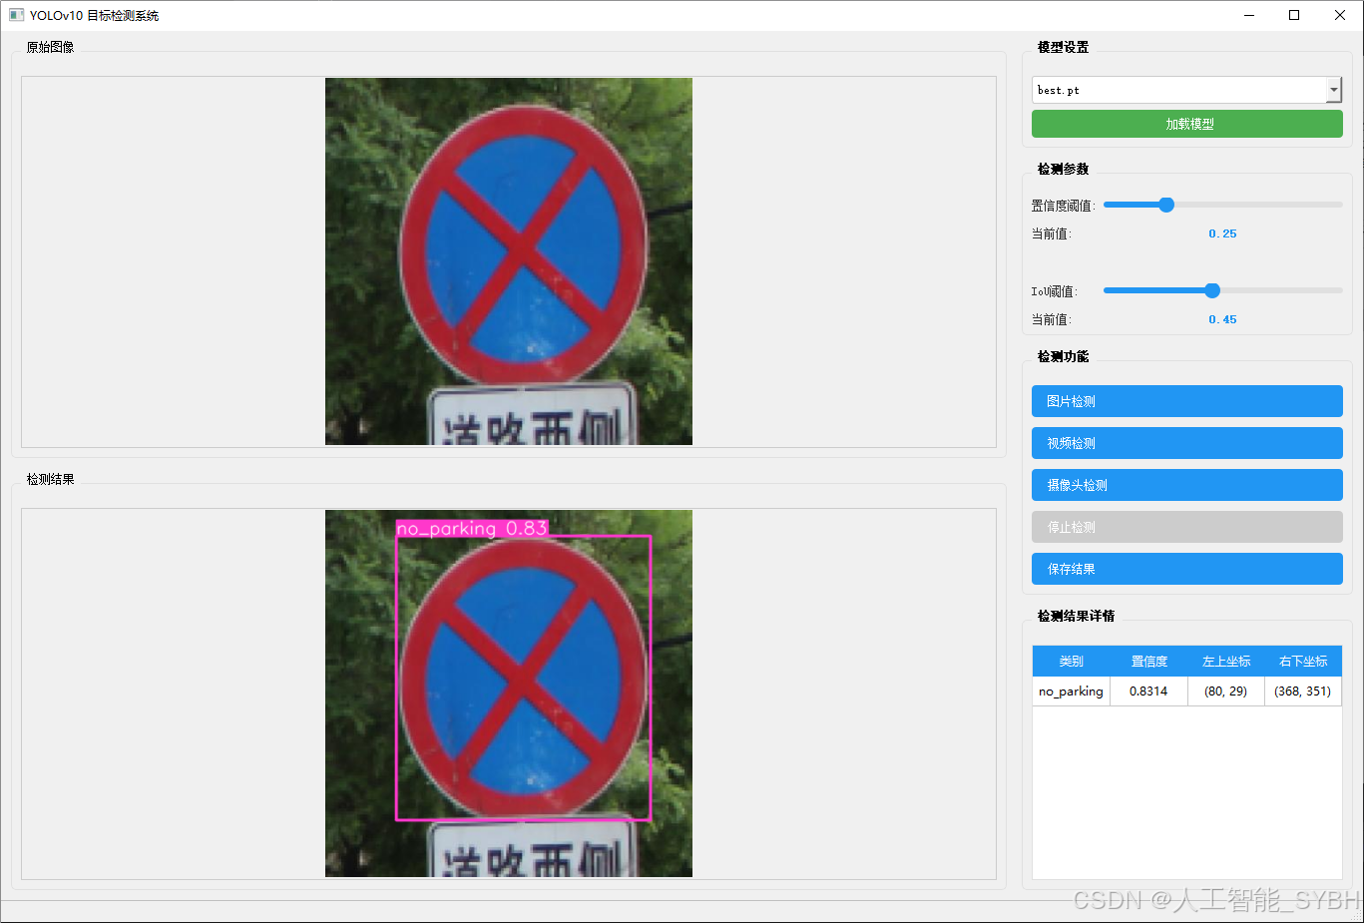Start 视频检测 video detection
Image resolution: width=1364 pixels, height=923 pixels.
(x=1186, y=443)
